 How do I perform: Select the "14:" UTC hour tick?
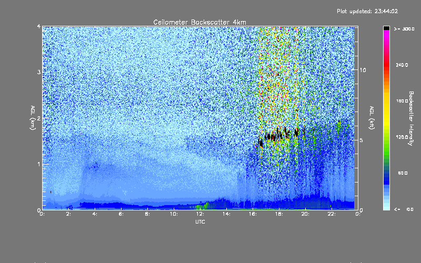[x=227, y=214]
